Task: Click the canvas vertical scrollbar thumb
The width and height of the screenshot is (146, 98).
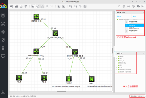Action: coord(112,51)
